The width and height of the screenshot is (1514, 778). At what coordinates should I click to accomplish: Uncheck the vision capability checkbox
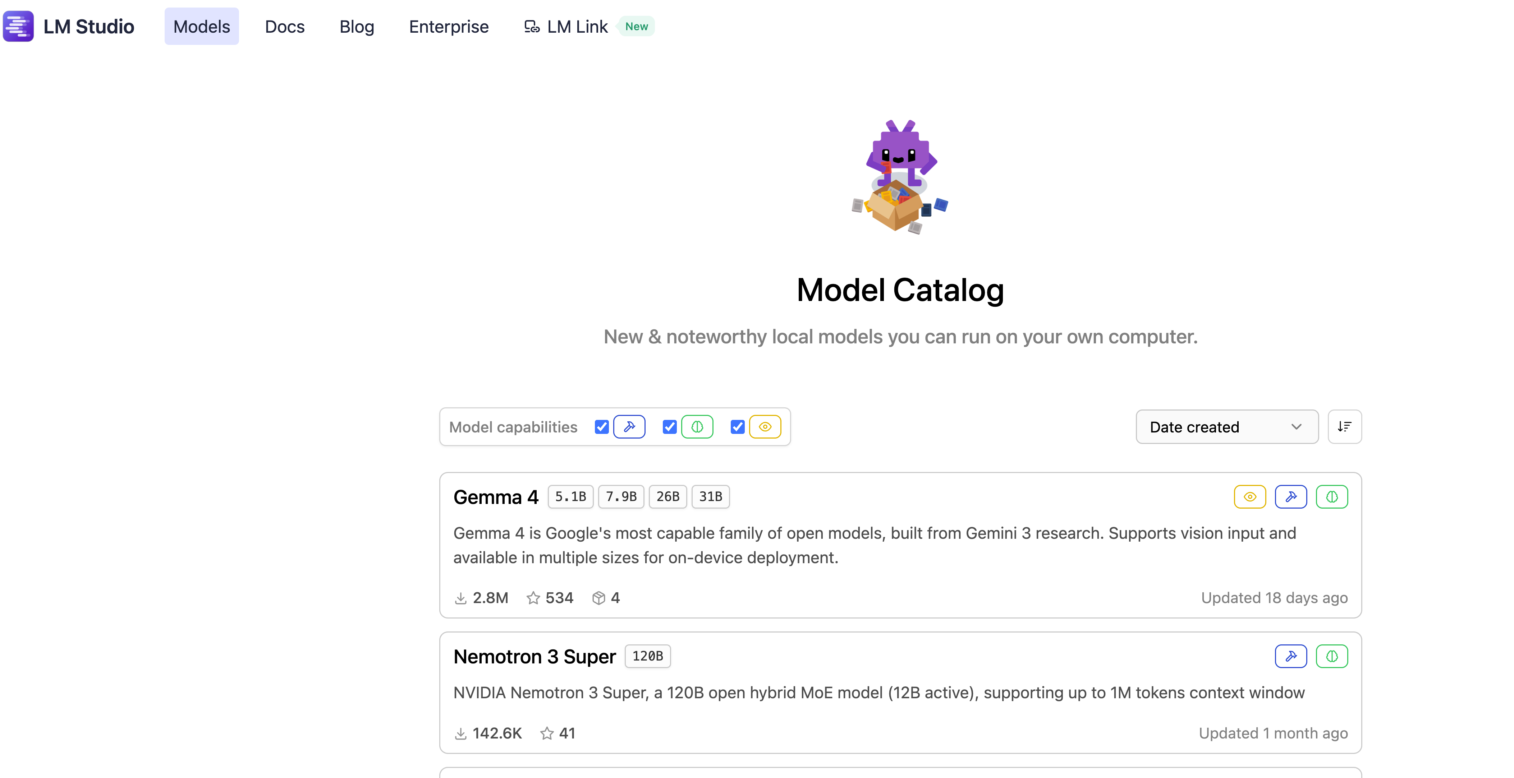738,427
